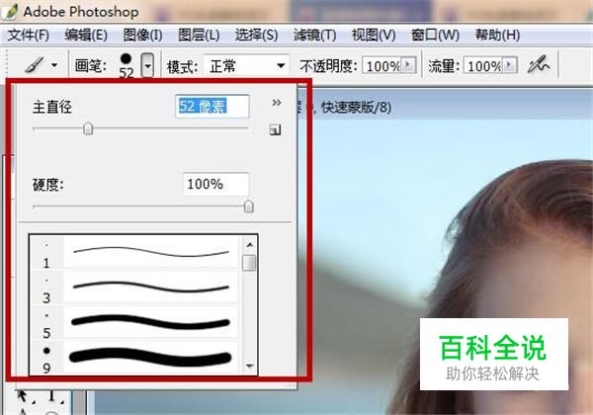The width and height of the screenshot is (593, 415).
Task: Open the 滤镜(T) menu
Action: coord(314,36)
